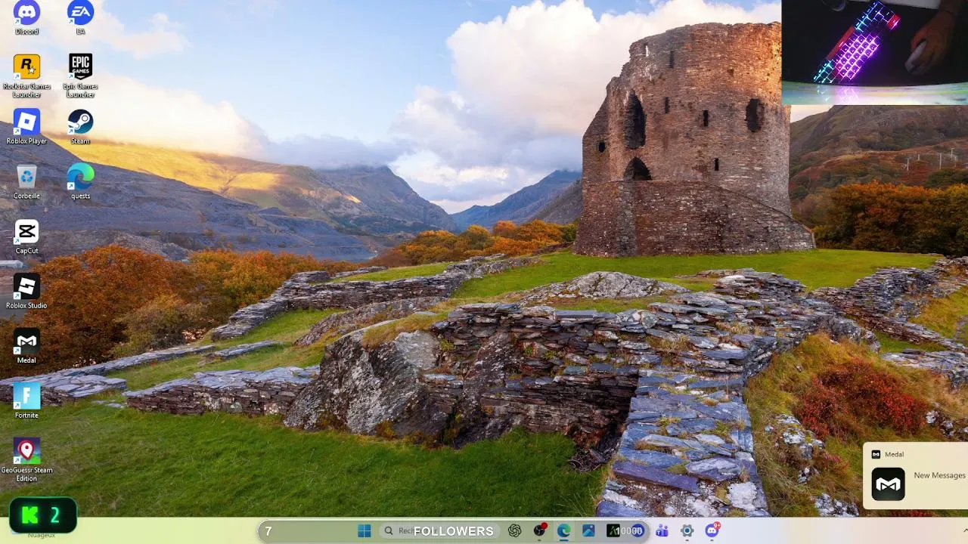The image size is (968, 544).
Task: Select the EA app desktop shortcut
Action: pos(80,17)
